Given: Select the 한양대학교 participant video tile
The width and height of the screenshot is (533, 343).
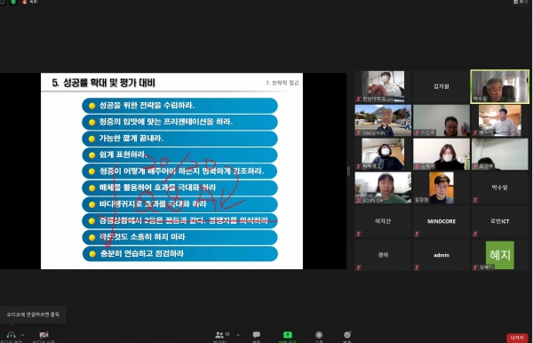Looking at the screenshot, I should 383,86.
